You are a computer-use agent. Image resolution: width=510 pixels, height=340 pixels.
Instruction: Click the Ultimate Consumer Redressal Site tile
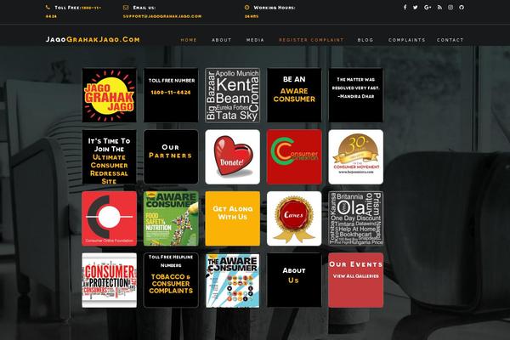(x=110, y=156)
